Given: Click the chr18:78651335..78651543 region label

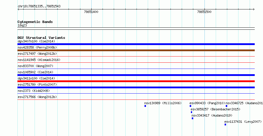Looking at the screenshot, I should click(x=39, y=6).
